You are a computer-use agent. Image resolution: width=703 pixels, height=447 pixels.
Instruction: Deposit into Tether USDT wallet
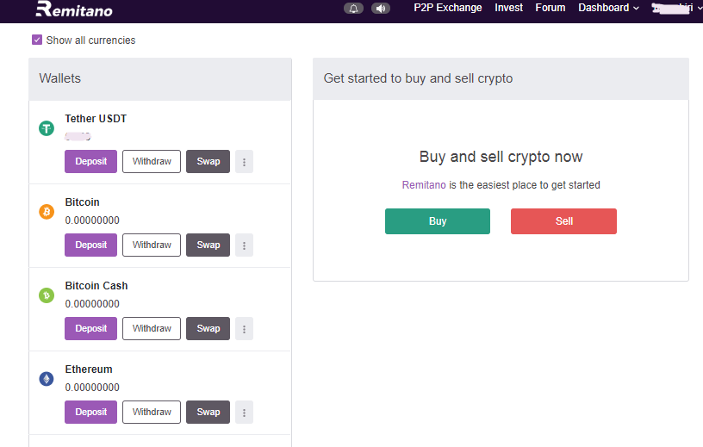coord(90,161)
